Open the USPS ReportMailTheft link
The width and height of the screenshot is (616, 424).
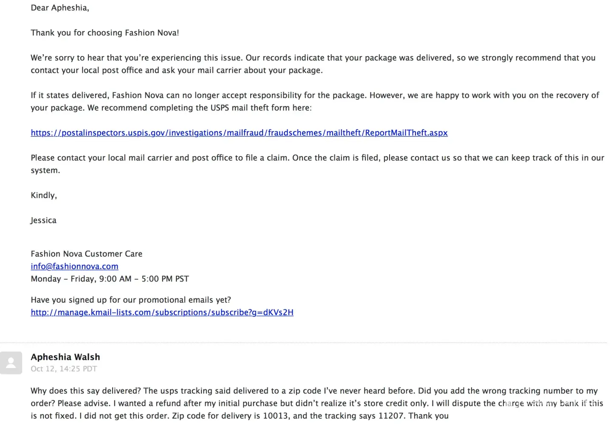tap(239, 133)
